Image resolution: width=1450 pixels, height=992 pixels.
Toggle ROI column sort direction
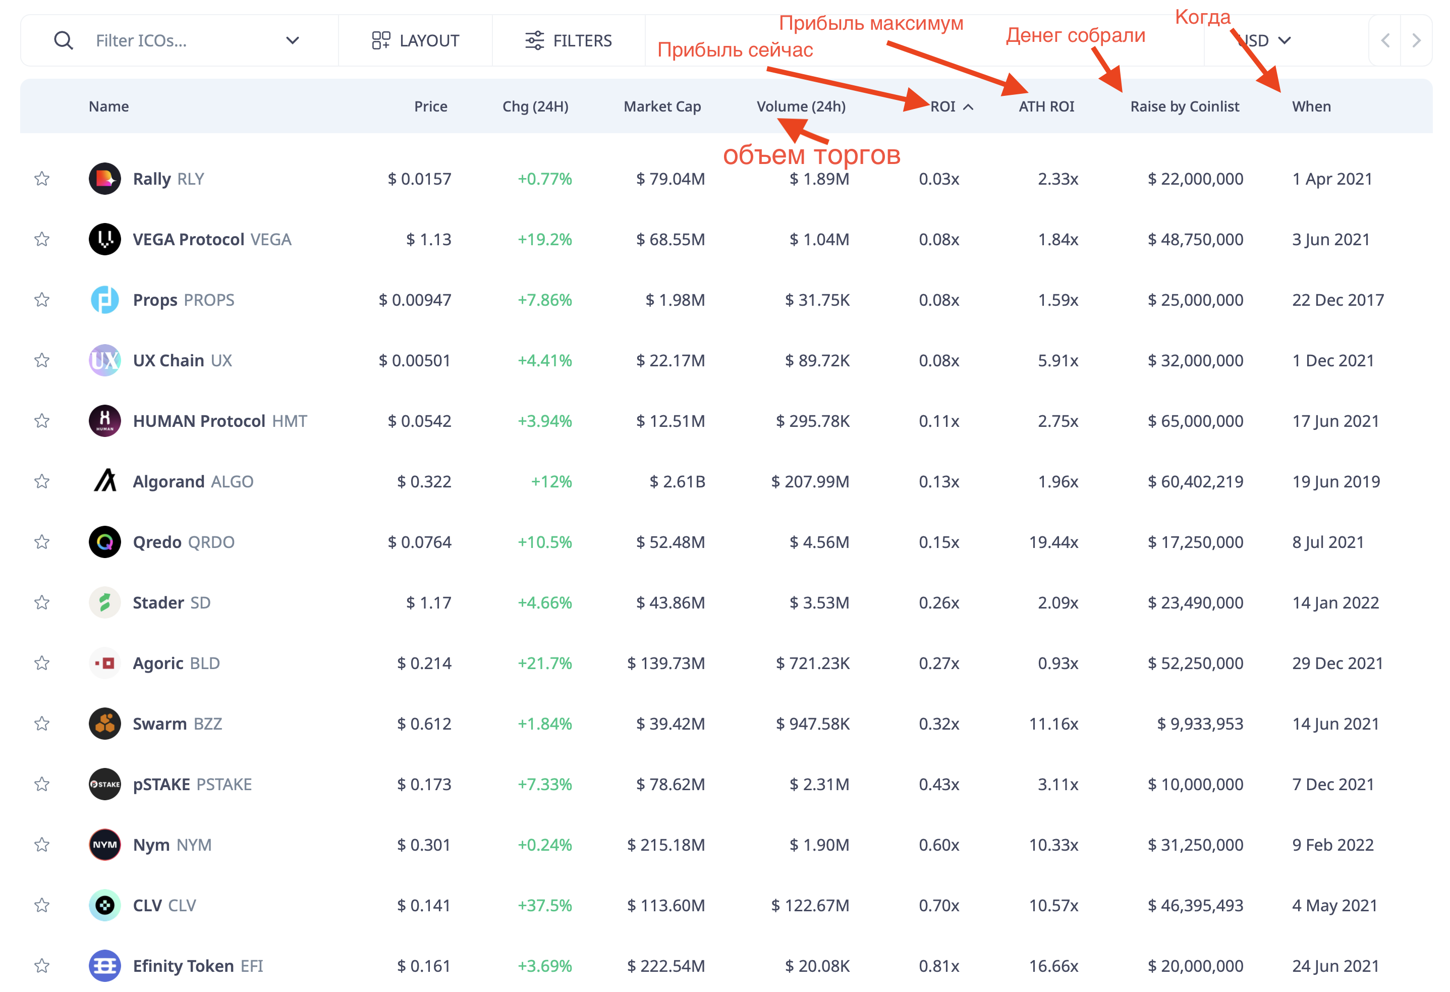[952, 106]
